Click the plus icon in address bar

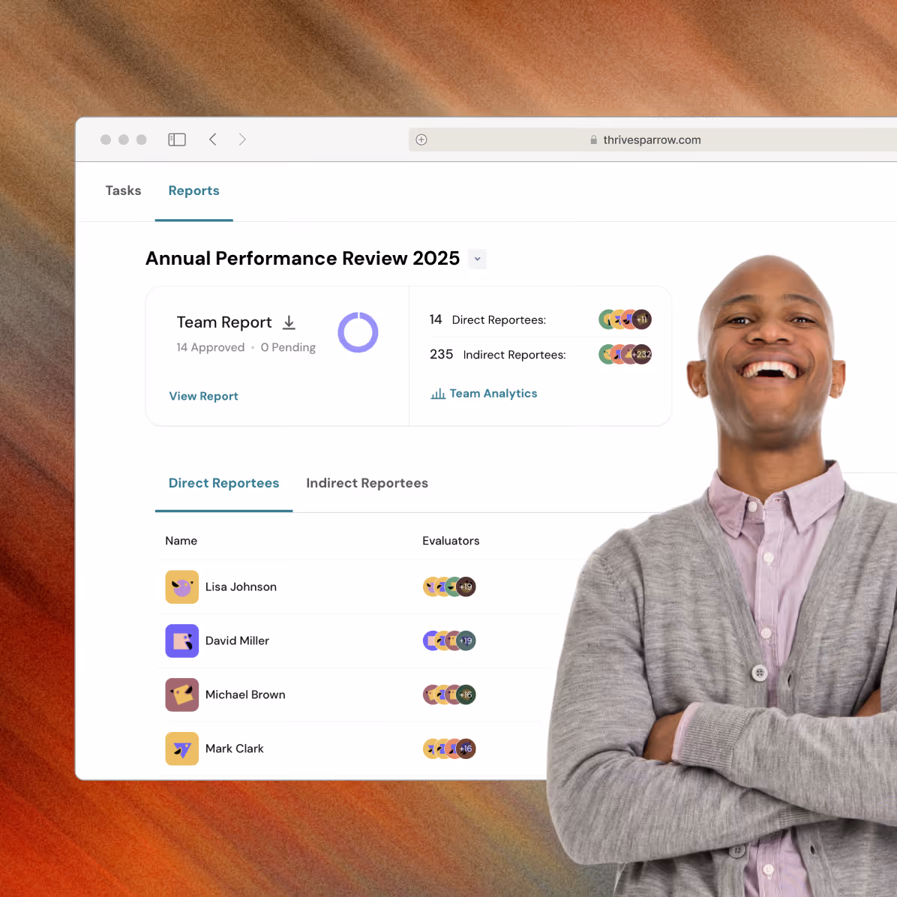(421, 139)
